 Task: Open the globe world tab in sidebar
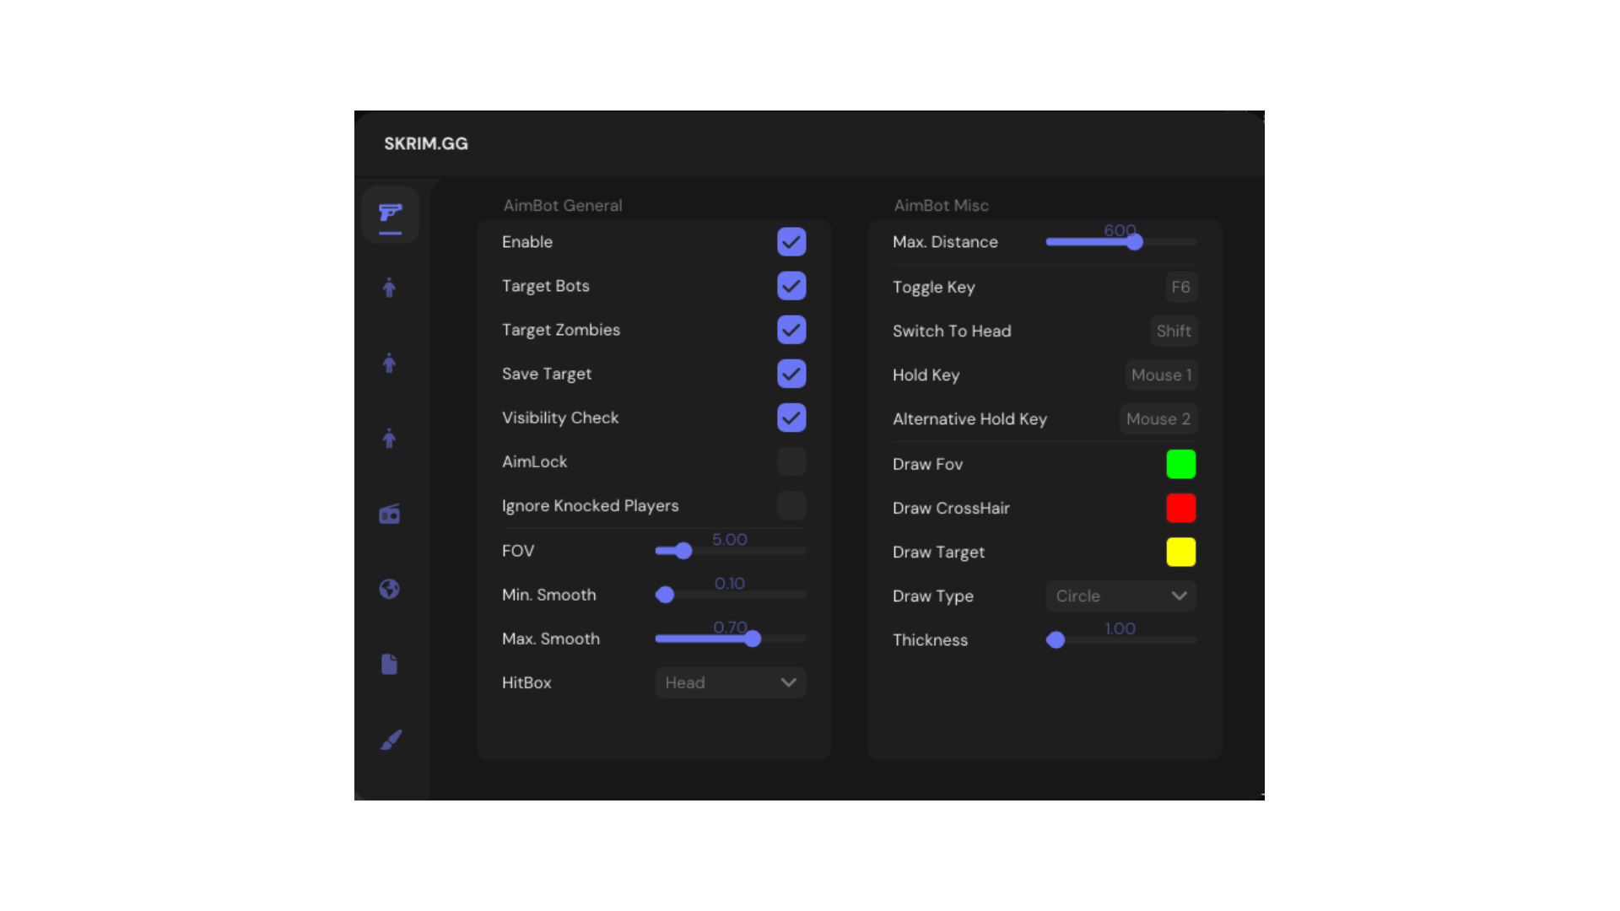389,589
